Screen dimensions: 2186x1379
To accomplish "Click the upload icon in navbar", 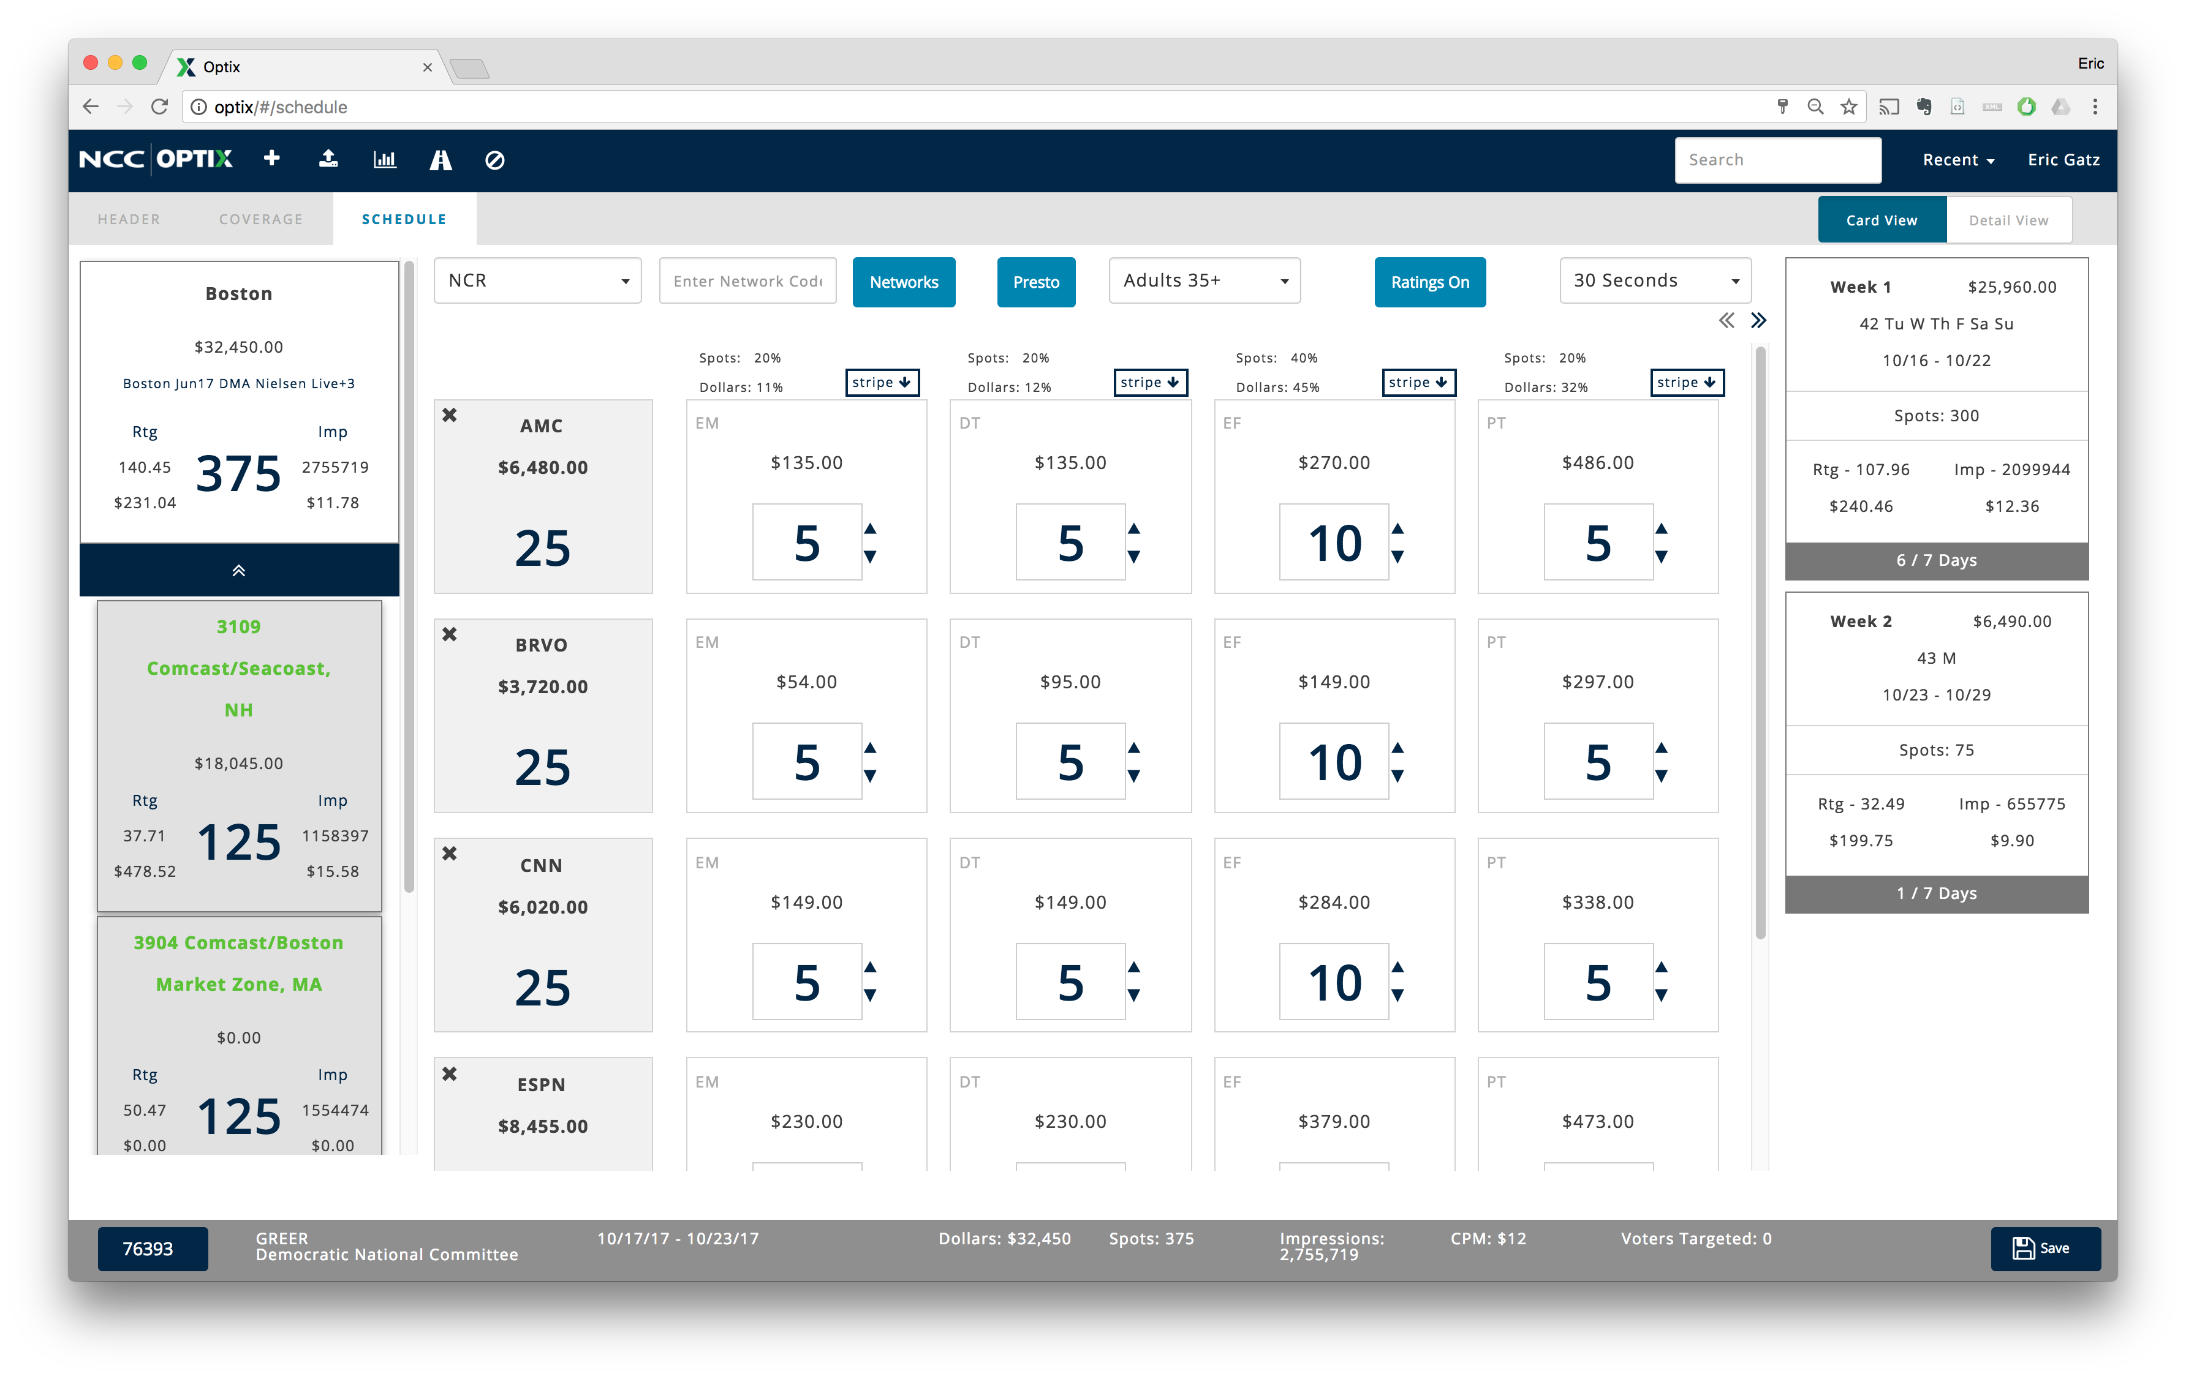I will click(x=328, y=160).
